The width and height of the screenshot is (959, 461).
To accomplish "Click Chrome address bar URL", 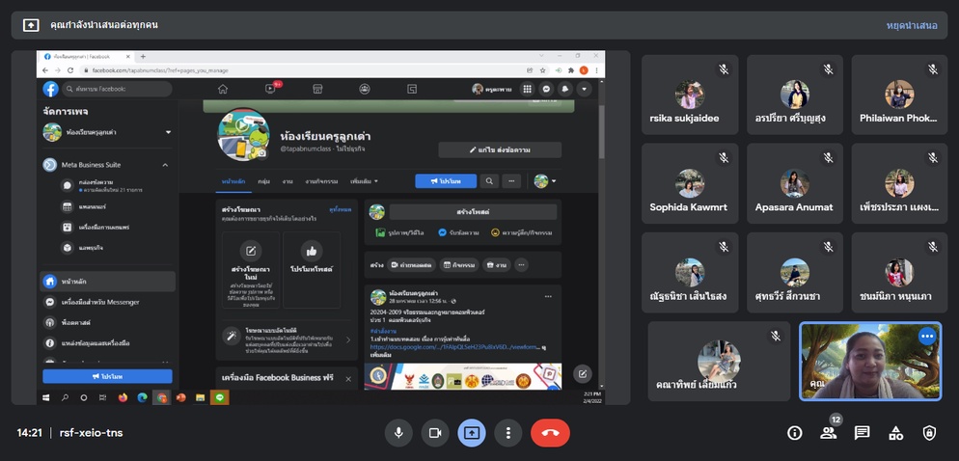I will (160, 70).
